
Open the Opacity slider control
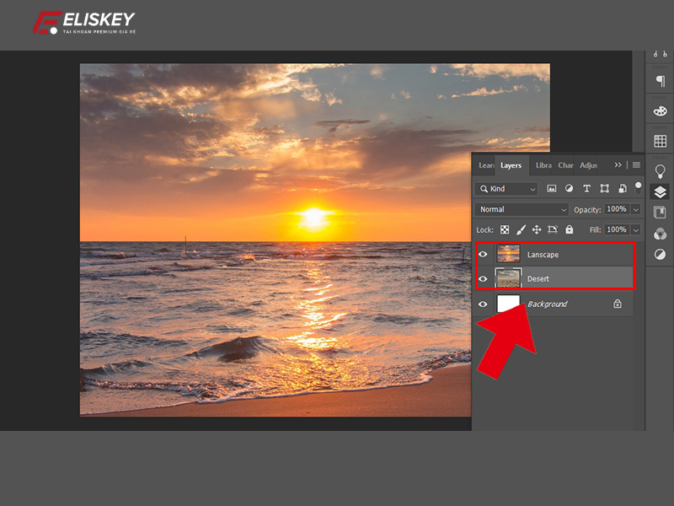tap(636, 209)
